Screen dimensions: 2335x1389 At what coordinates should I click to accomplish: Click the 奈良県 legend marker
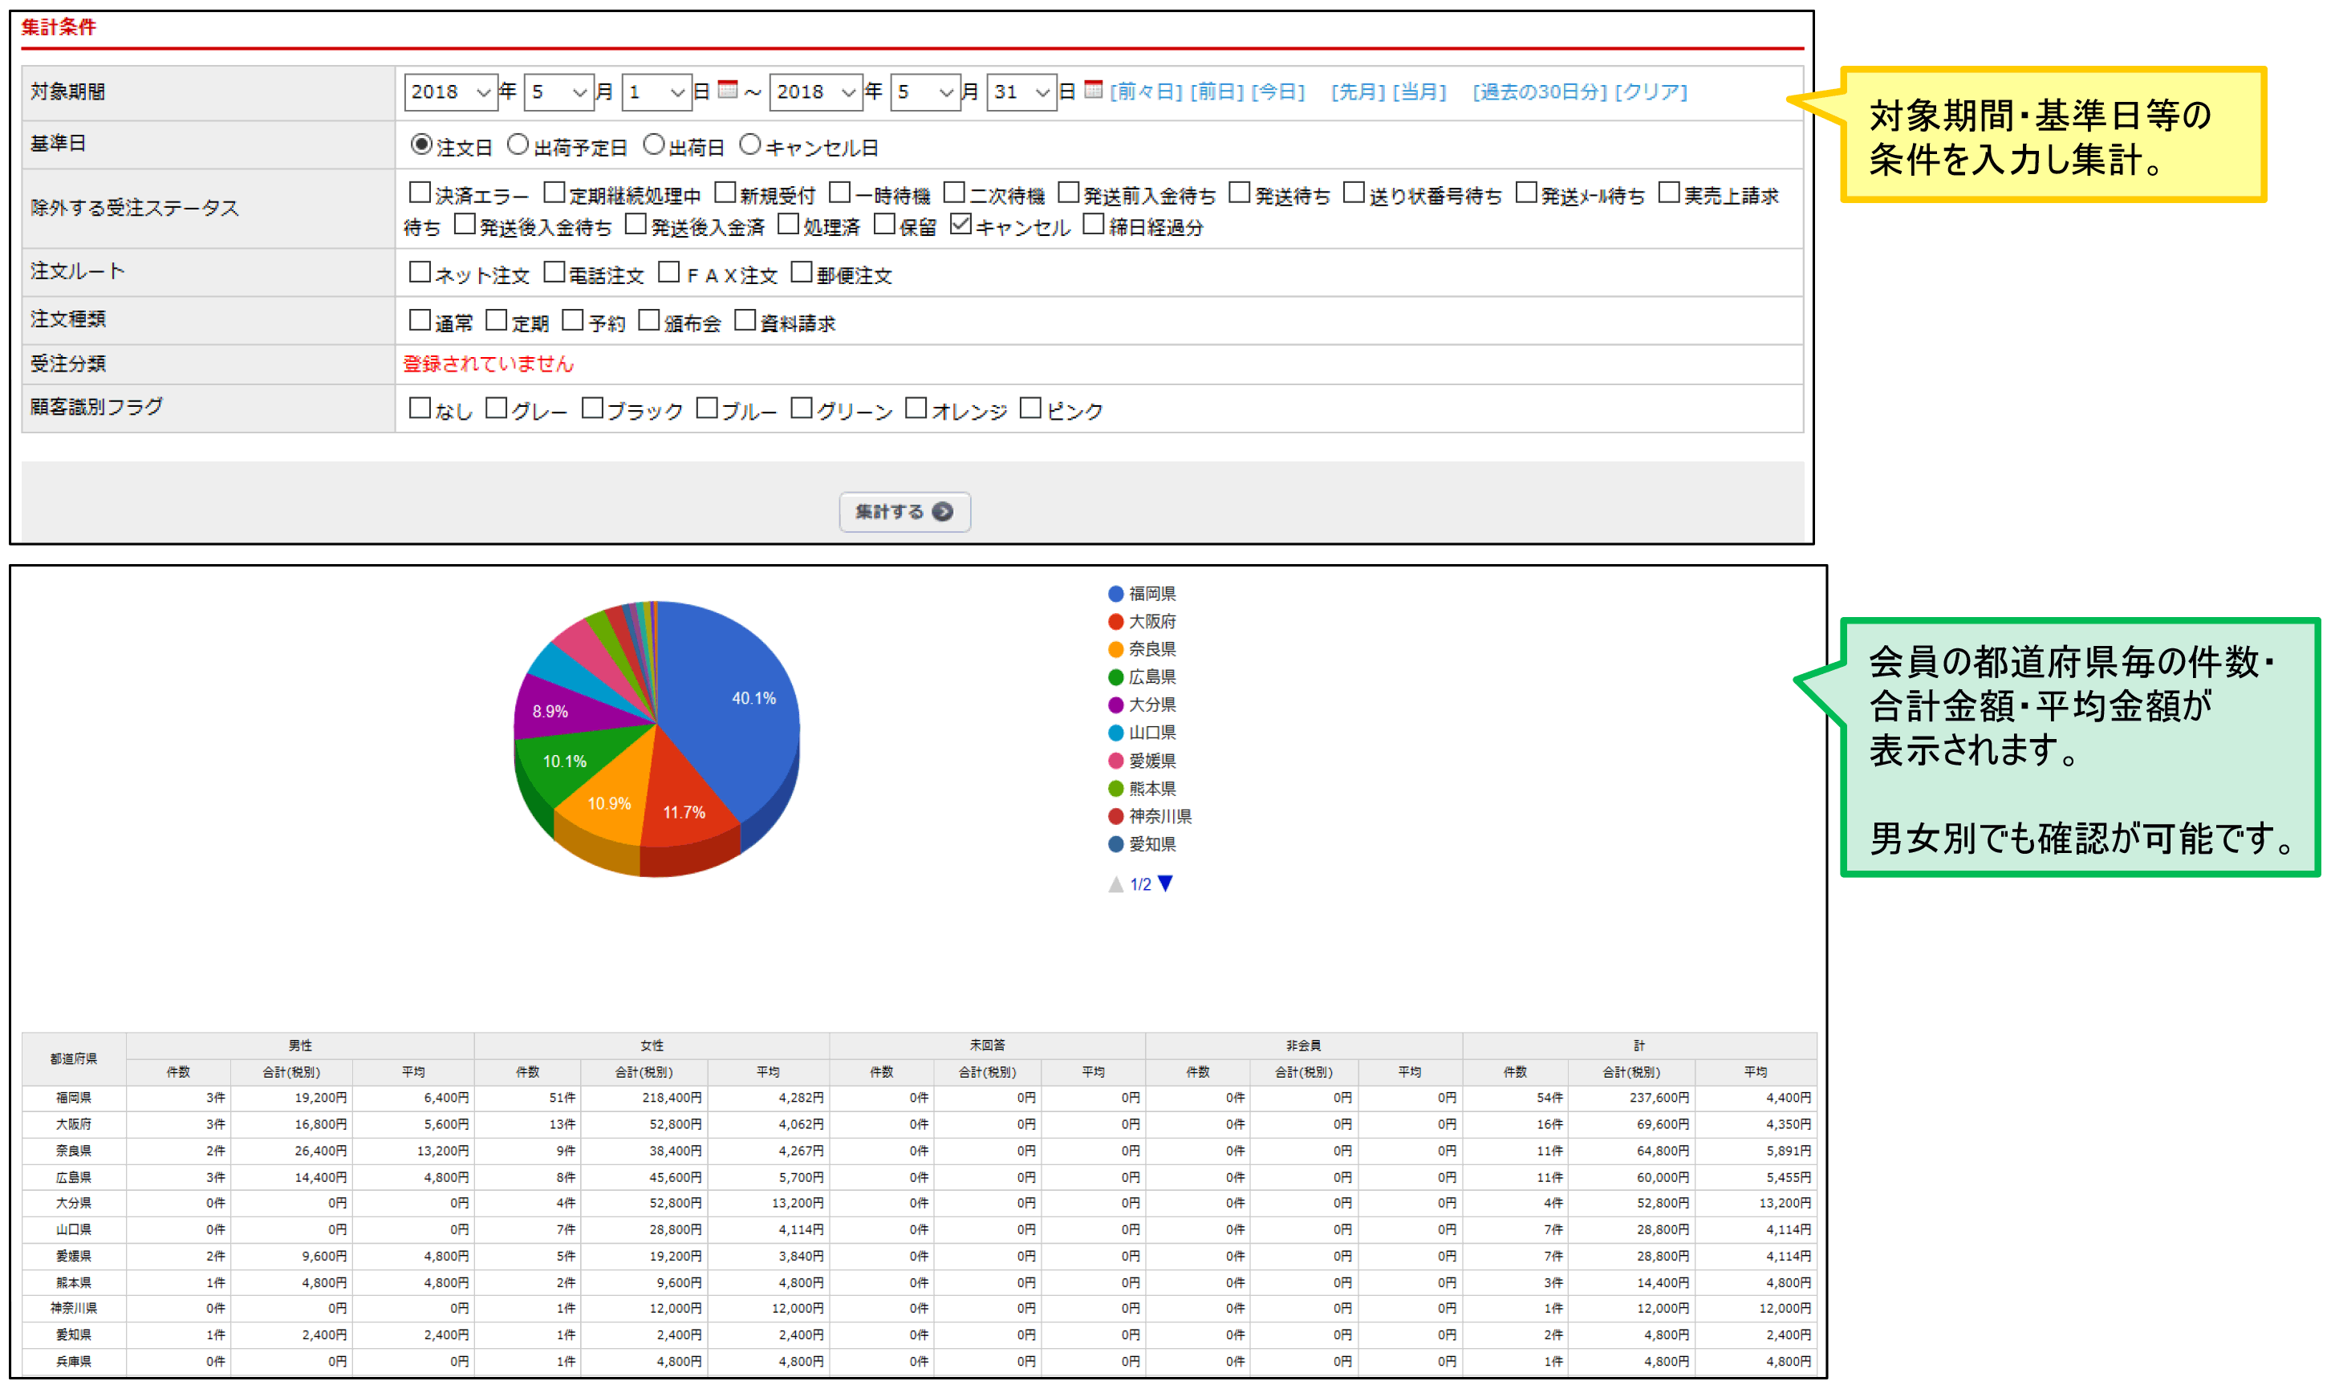click(x=1115, y=650)
